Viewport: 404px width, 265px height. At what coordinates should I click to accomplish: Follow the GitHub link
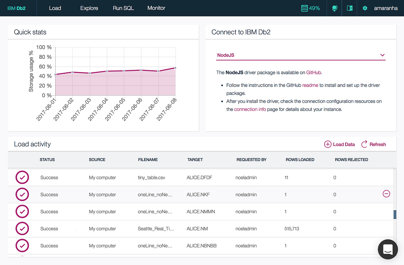[x=314, y=72]
